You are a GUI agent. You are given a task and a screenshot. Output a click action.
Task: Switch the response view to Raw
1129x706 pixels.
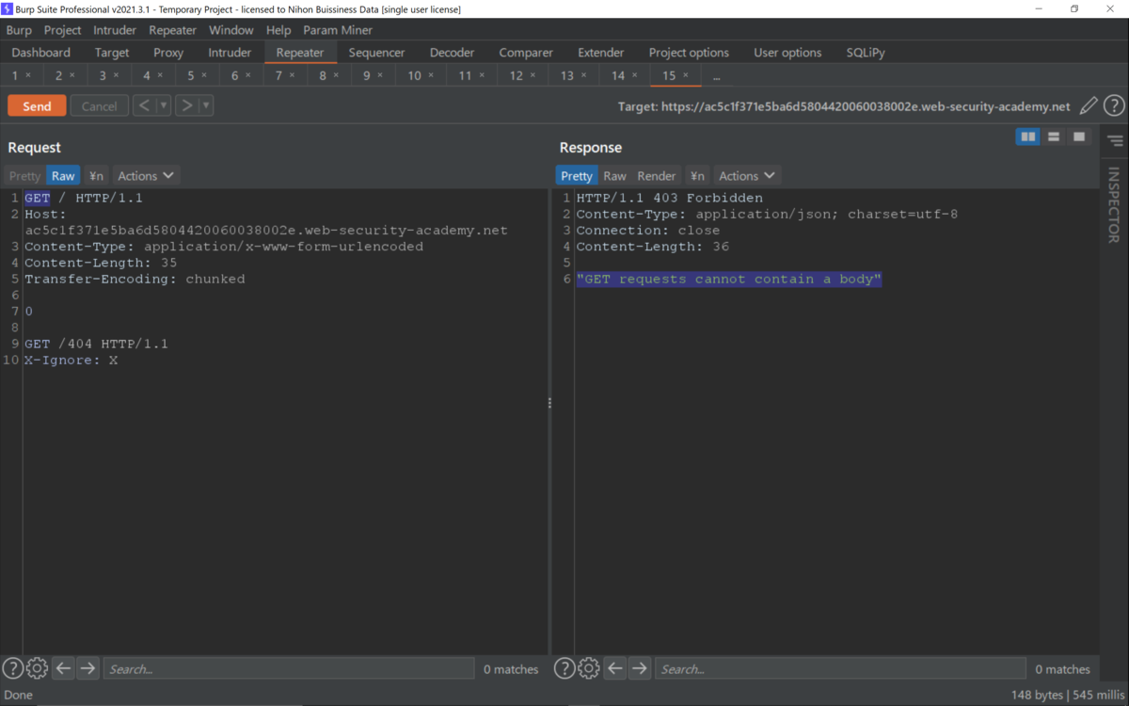[614, 176]
